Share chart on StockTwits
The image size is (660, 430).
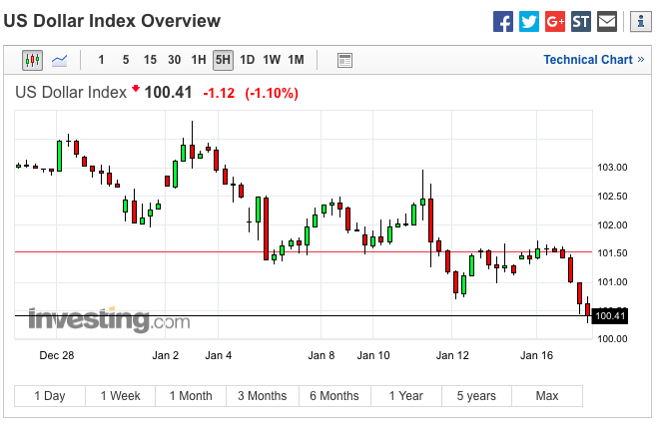pyautogui.click(x=581, y=22)
